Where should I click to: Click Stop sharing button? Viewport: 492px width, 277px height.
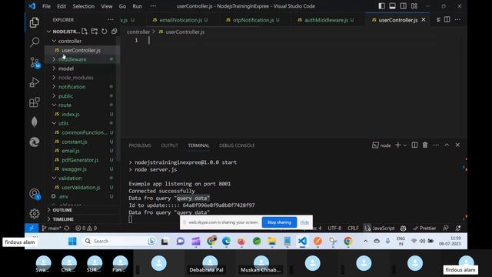coord(279,222)
